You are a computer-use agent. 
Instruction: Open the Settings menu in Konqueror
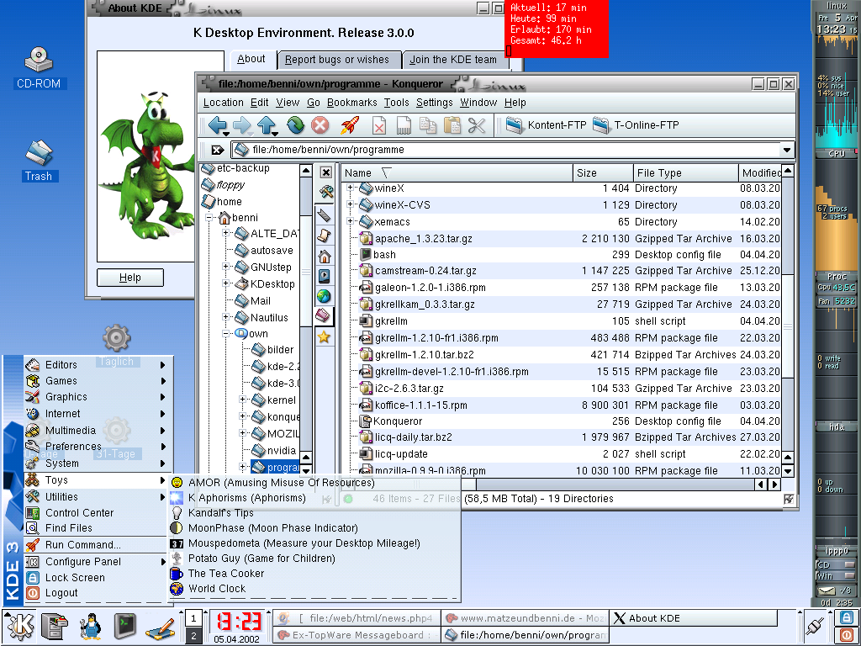click(434, 102)
